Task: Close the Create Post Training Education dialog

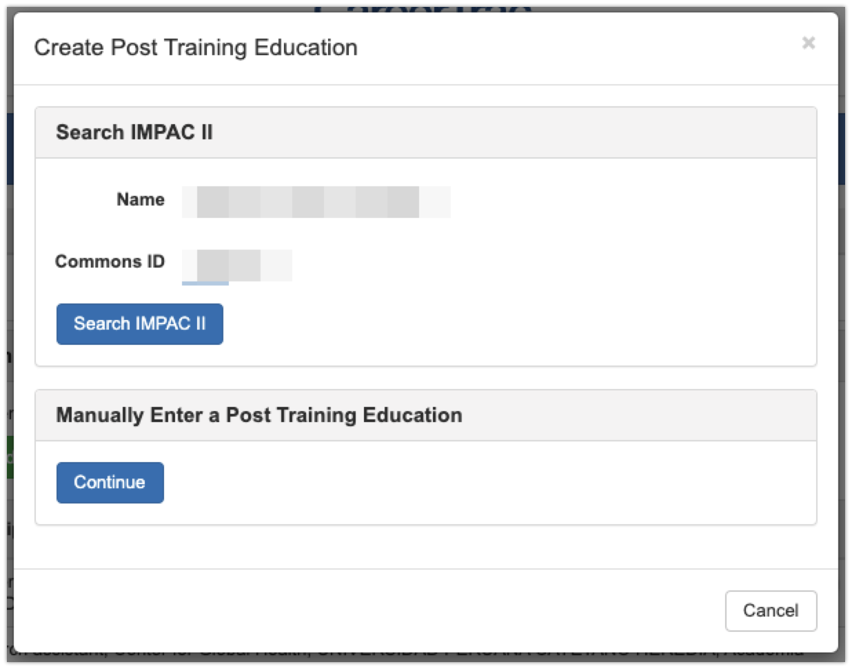Action: point(808,43)
